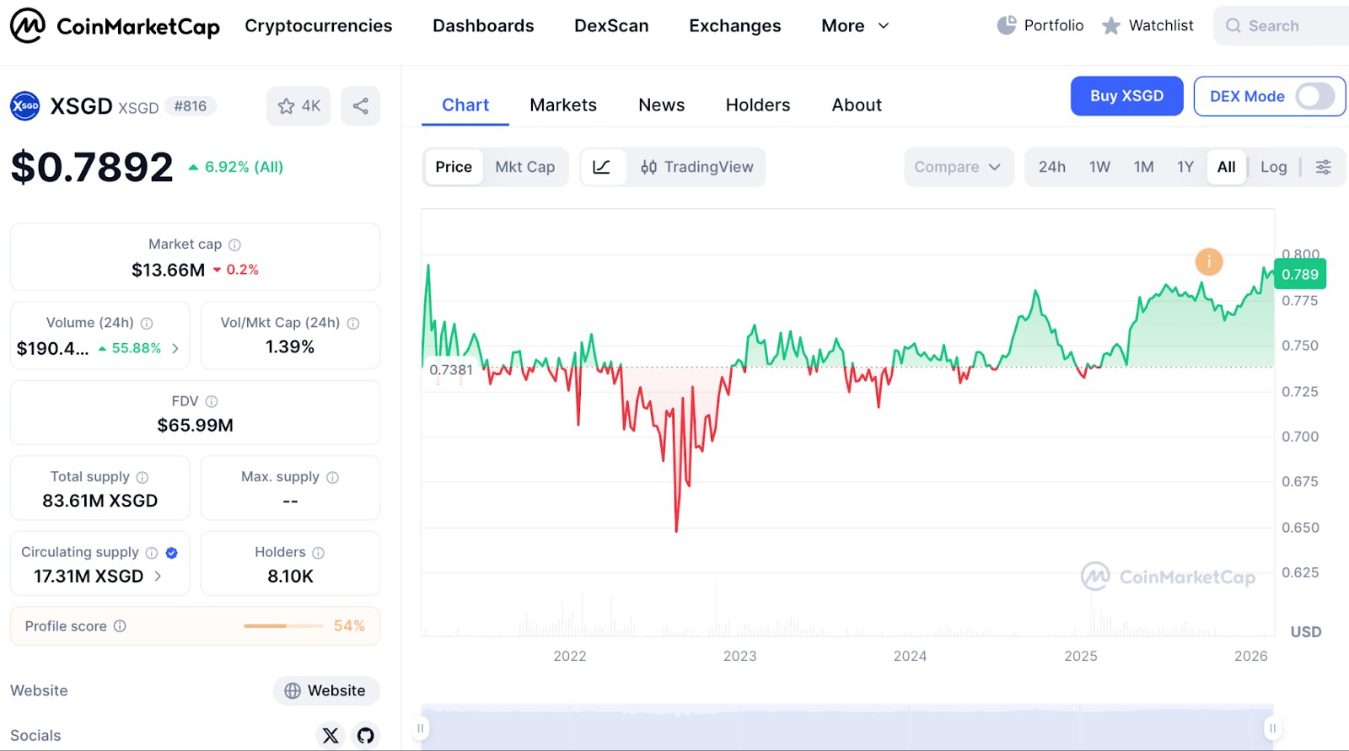Show Profile score info icon
Viewport: 1349px width, 751px height.
(120, 626)
